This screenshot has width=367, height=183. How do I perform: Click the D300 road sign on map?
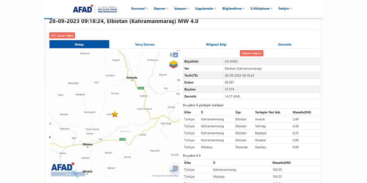pos(140,88)
